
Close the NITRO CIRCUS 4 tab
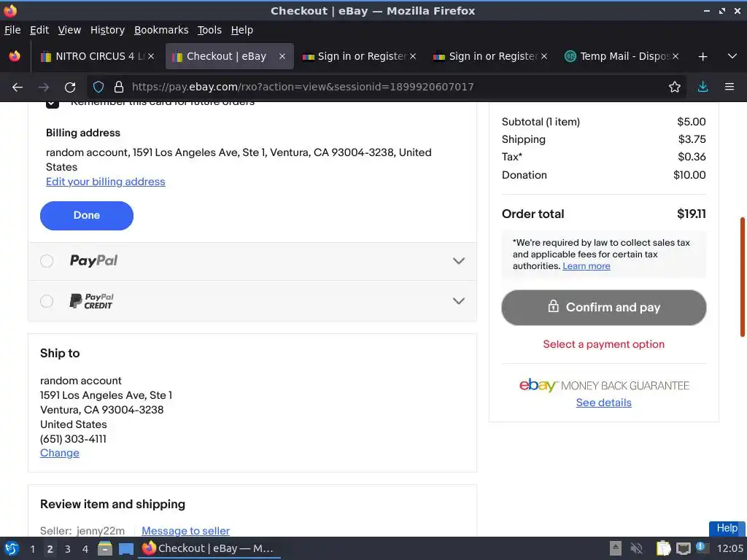pyautogui.click(x=151, y=56)
